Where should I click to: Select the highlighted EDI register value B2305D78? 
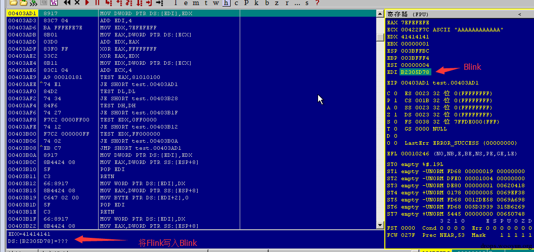click(416, 72)
